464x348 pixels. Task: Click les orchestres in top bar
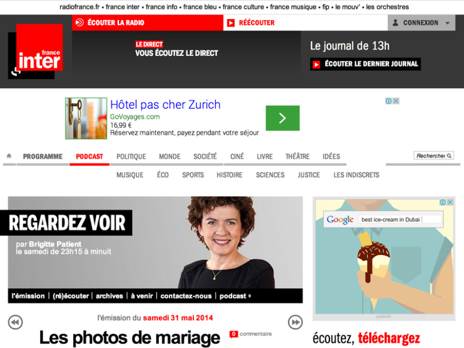pyautogui.click(x=387, y=7)
